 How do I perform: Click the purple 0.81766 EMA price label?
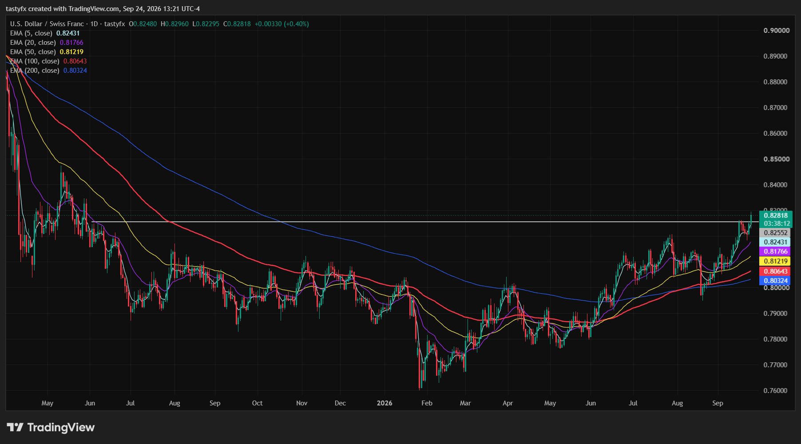tap(776, 251)
